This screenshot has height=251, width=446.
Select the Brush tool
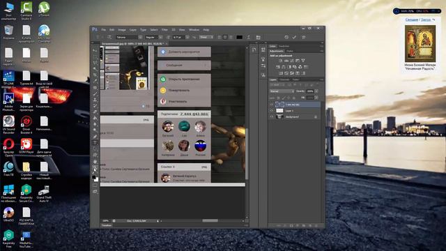(95, 93)
